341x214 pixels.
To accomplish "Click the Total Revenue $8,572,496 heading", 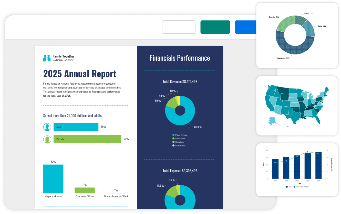I will (180, 81).
